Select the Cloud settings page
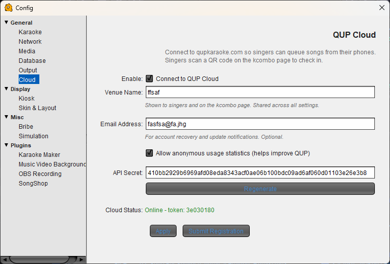Viewport: 390px width, 264px height. click(29, 79)
